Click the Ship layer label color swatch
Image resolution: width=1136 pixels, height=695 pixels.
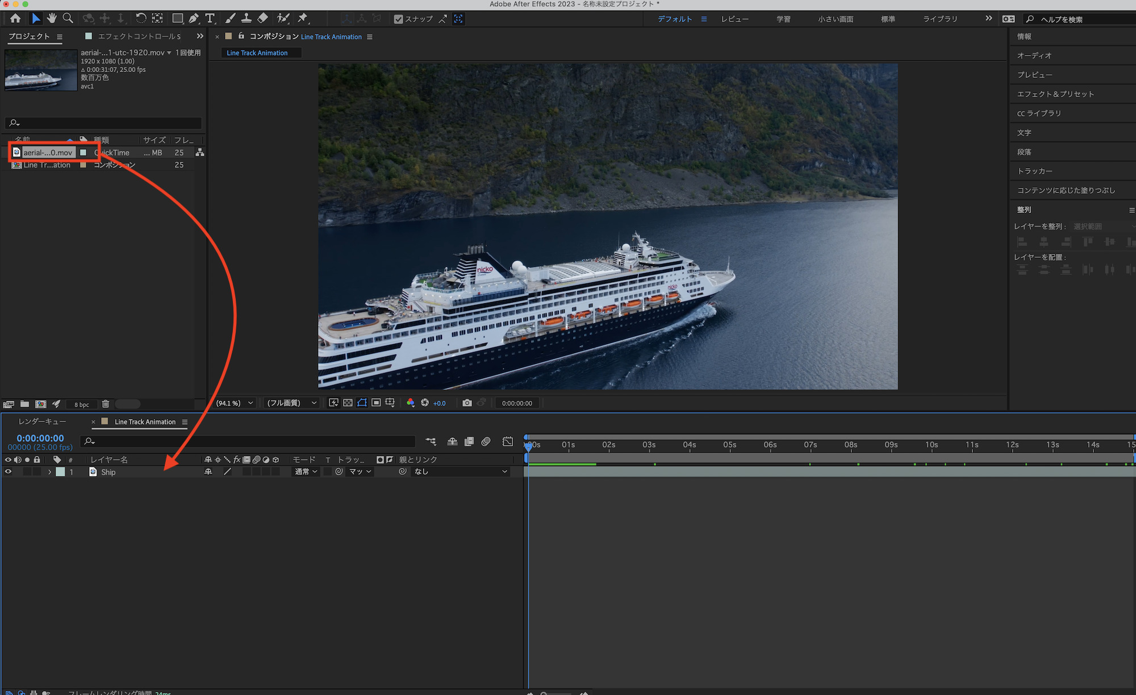(x=60, y=472)
